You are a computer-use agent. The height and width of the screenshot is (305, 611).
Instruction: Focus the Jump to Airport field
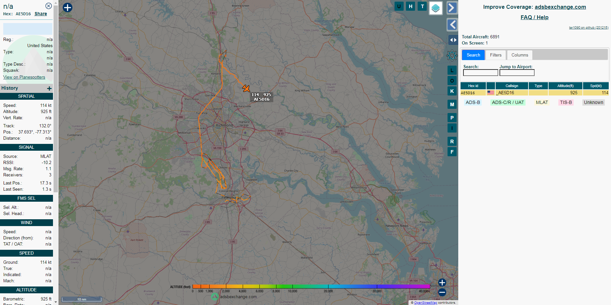pyautogui.click(x=517, y=73)
